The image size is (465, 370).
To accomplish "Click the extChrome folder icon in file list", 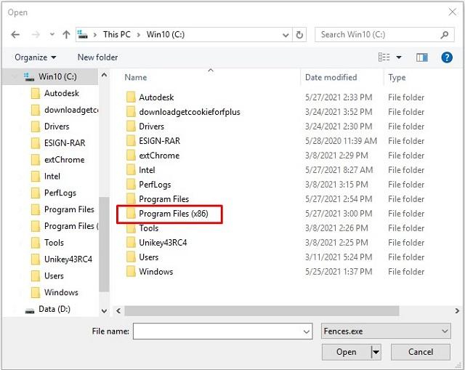I will 131,156.
